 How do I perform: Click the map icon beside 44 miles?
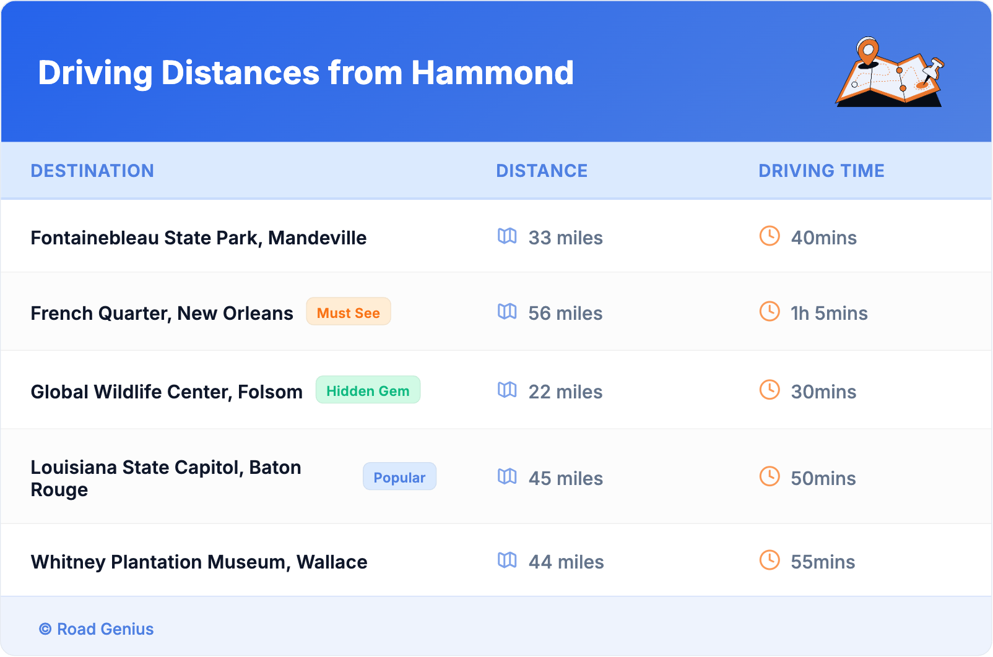(x=507, y=560)
